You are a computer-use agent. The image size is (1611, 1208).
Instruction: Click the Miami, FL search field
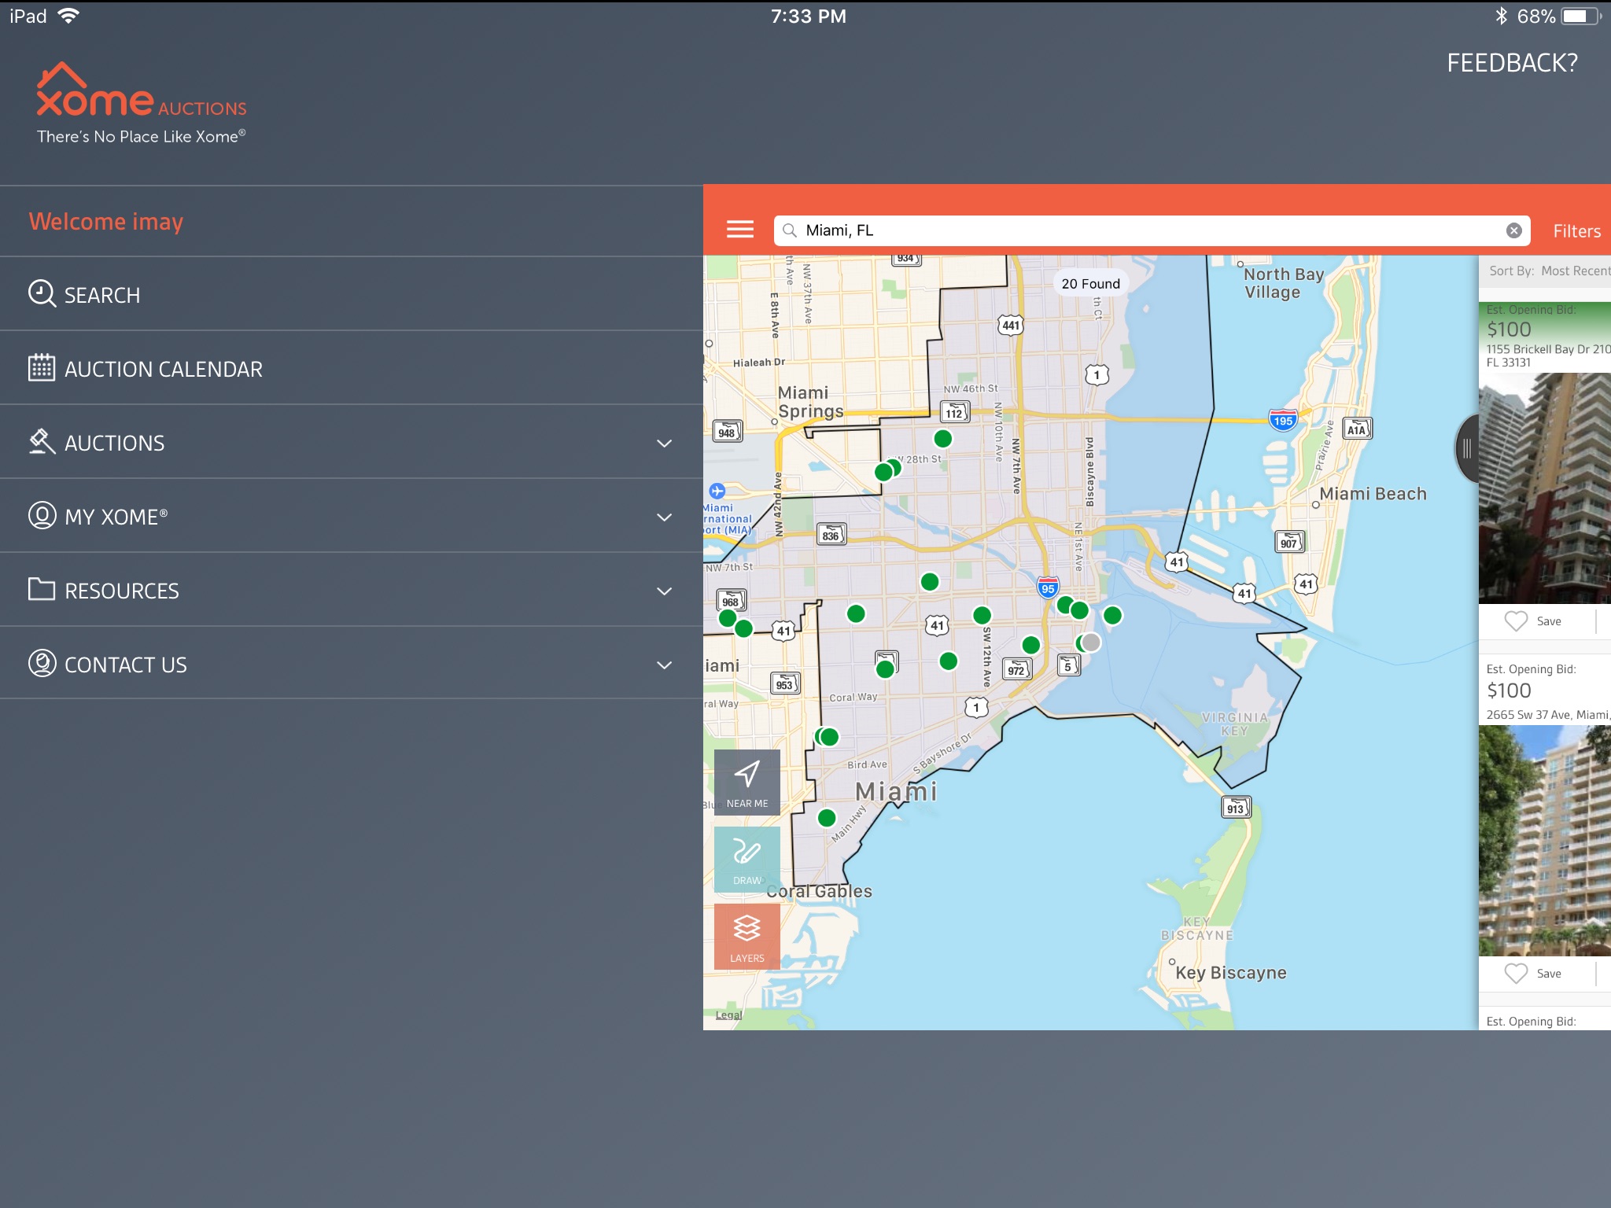(x=1152, y=230)
